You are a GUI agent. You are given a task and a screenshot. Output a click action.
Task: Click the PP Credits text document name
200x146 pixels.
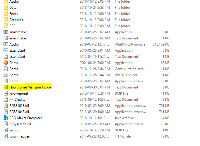(x=18, y=100)
